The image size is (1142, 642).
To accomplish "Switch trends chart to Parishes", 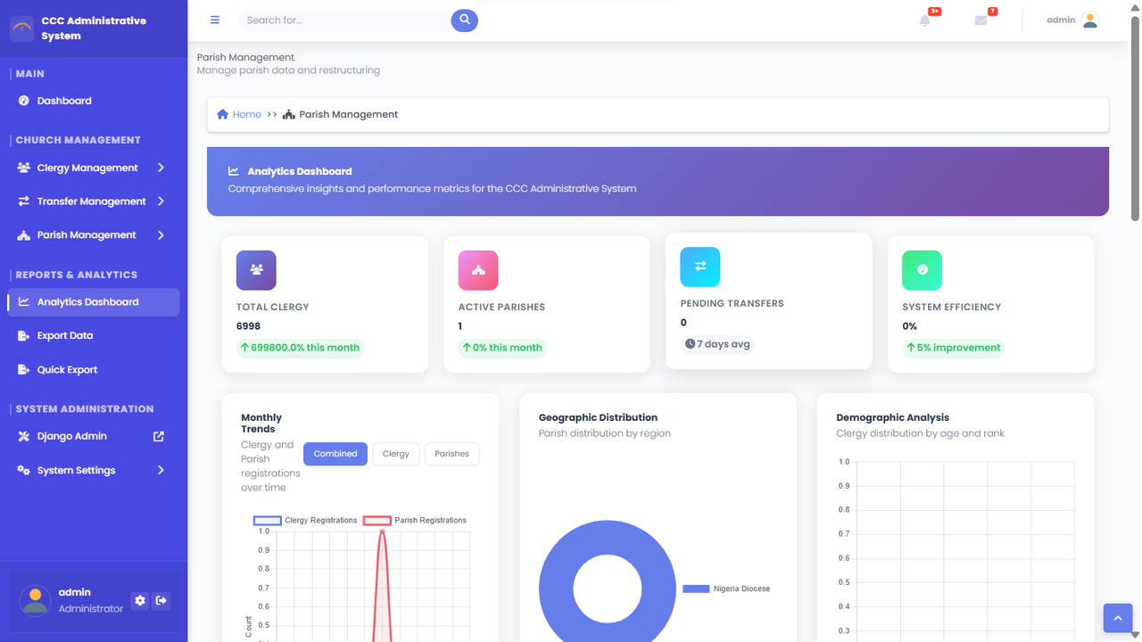I will [x=452, y=454].
